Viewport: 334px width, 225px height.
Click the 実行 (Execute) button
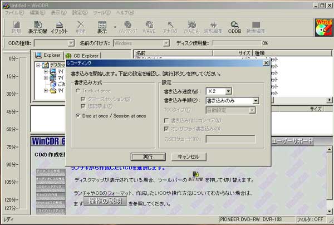point(148,157)
